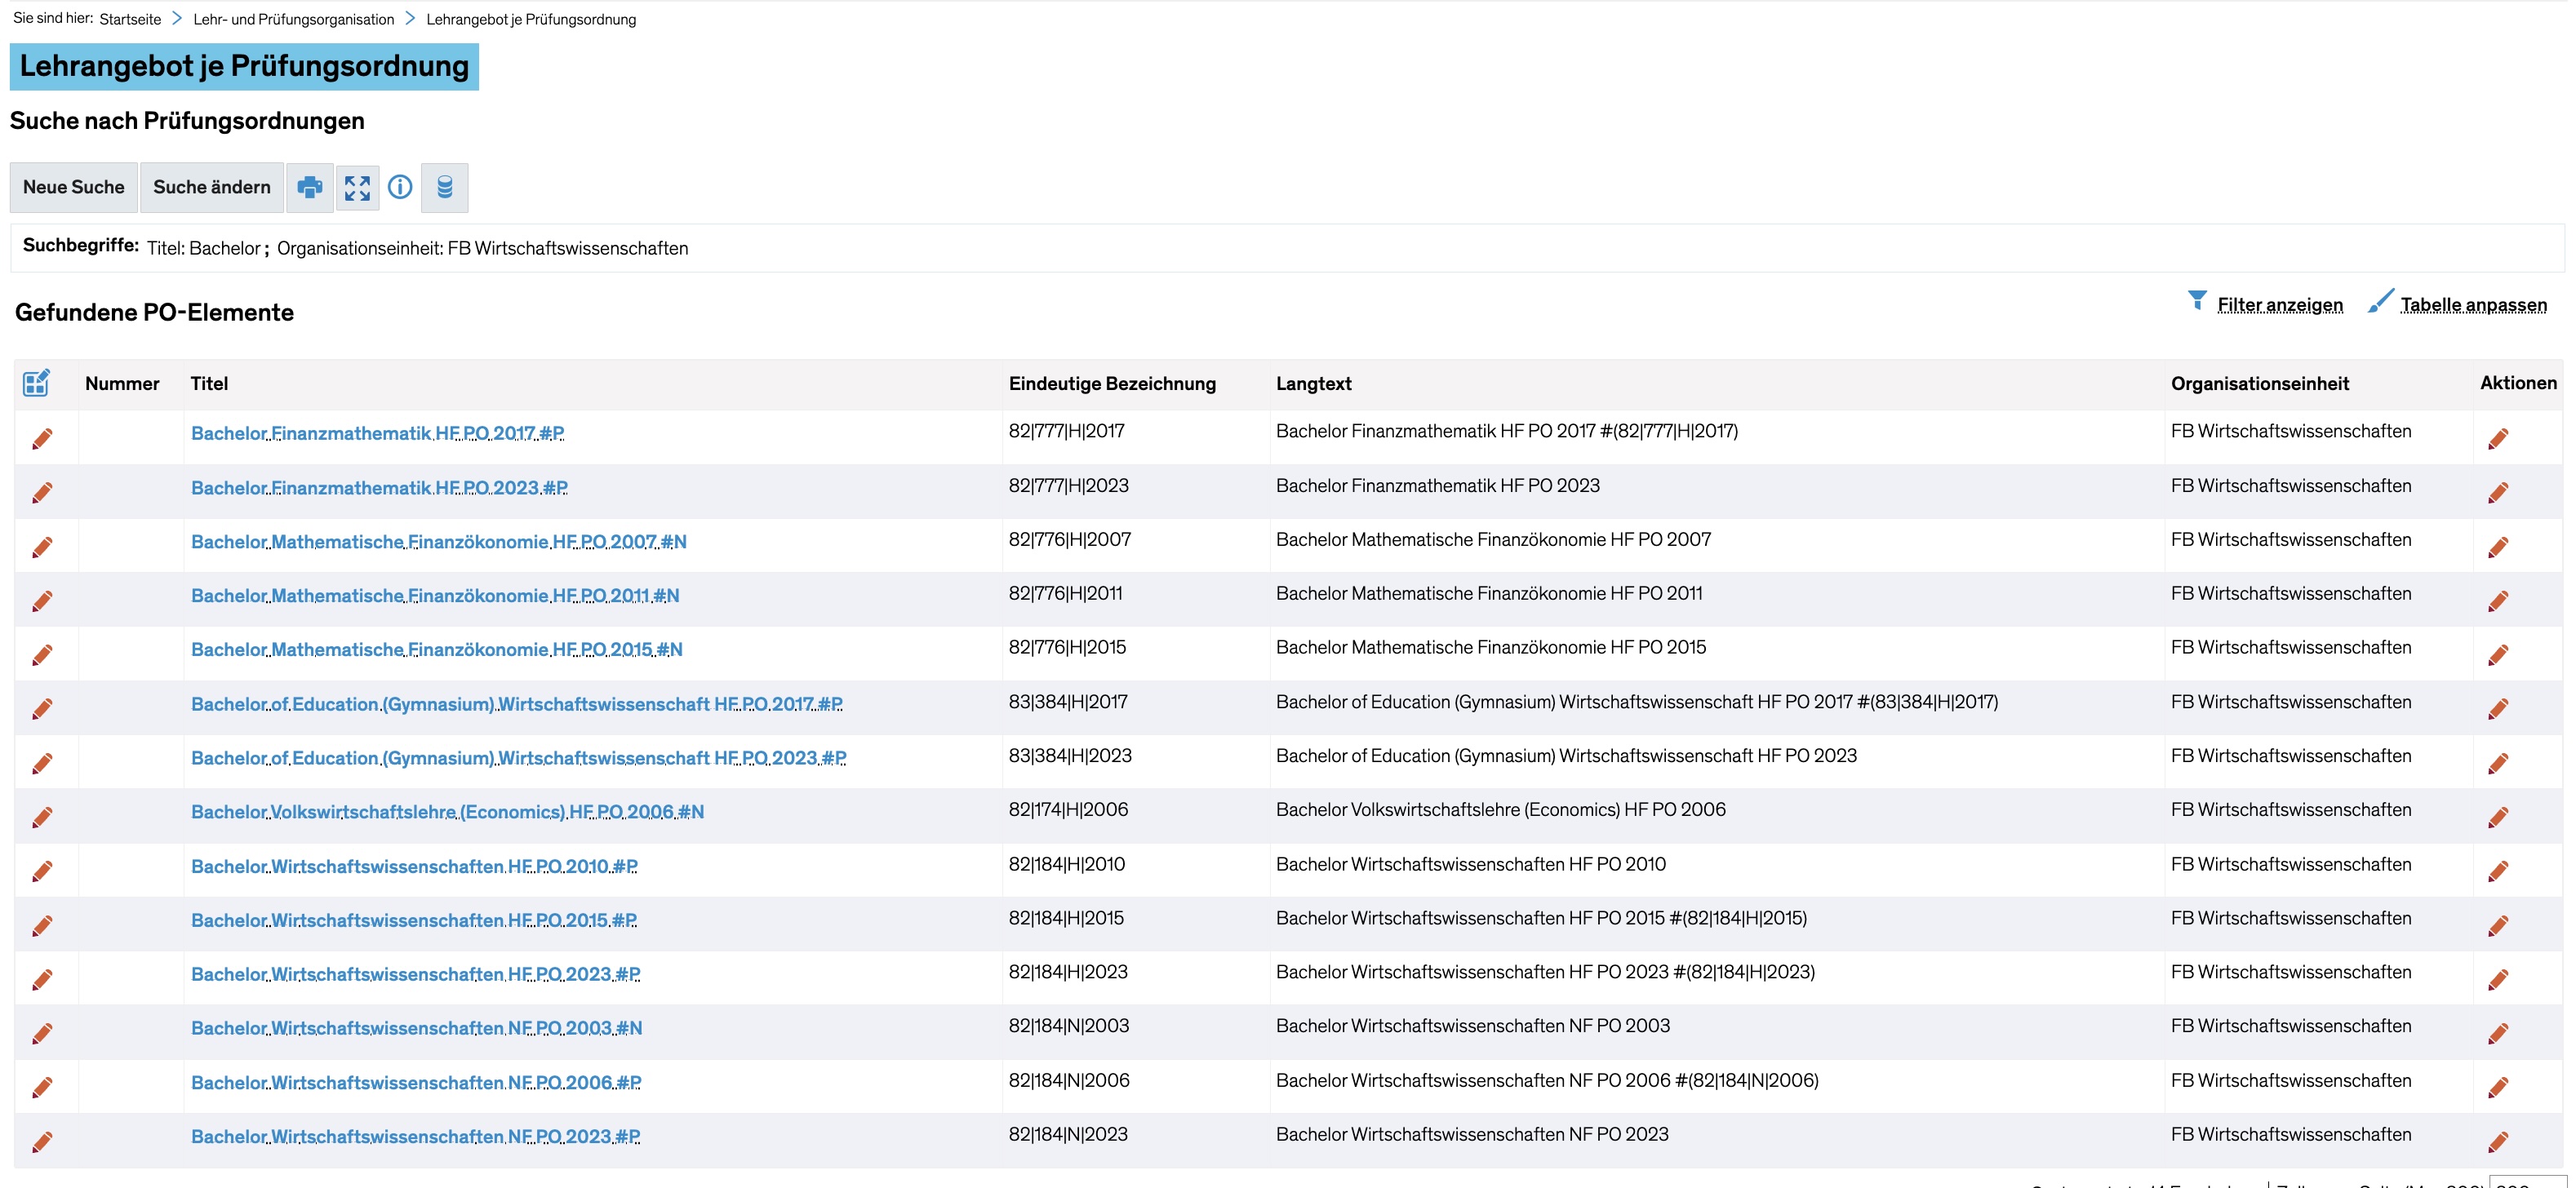
Task: Open the Bachelor Mathematische Finanzökonomie HF PO 2011 link
Action: click(x=435, y=596)
